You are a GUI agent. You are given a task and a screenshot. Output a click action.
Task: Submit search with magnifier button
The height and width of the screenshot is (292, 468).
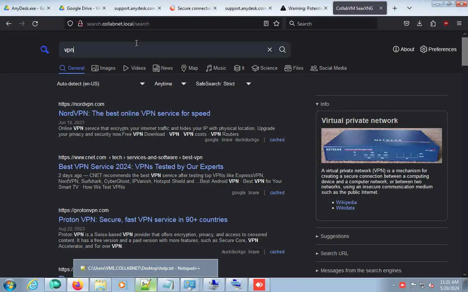point(282,50)
